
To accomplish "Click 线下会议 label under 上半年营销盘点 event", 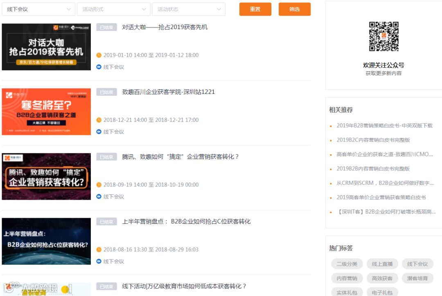I will [x=114, y=261].
